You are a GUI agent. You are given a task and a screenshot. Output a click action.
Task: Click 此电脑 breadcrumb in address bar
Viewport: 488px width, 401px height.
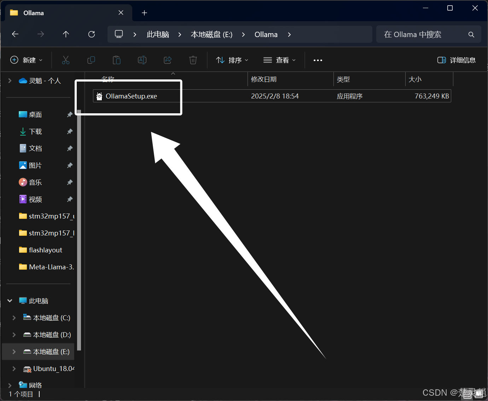(158, 35)
